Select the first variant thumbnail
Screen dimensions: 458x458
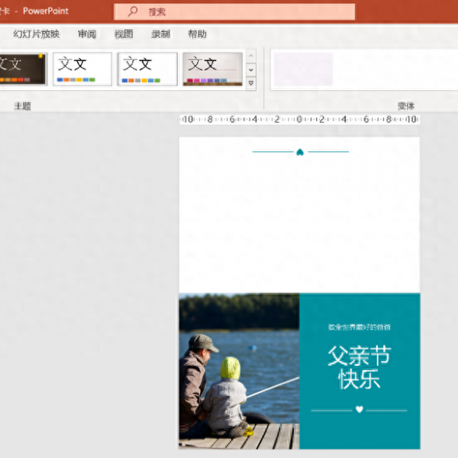303,69
